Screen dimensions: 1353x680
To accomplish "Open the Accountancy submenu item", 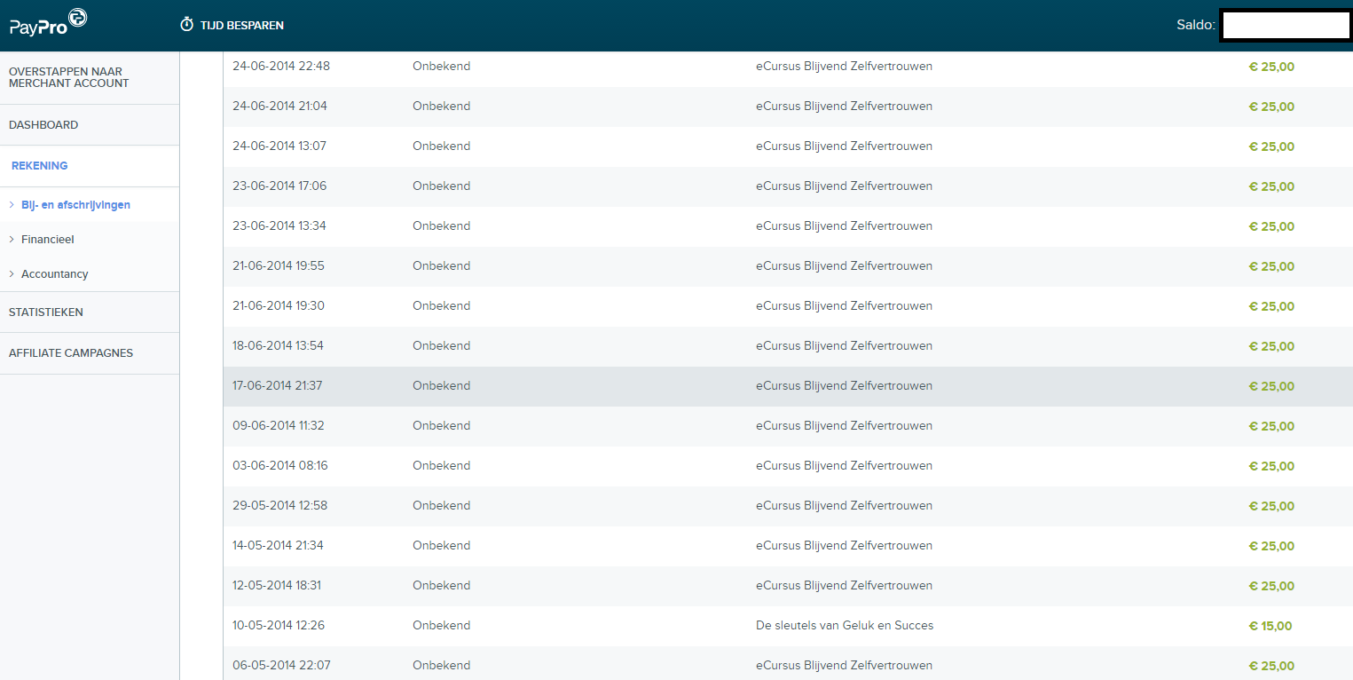I will point(55,274).
